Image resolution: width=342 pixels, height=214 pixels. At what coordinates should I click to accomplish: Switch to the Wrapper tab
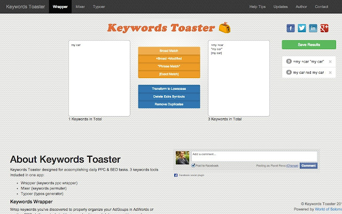point(60,7)
